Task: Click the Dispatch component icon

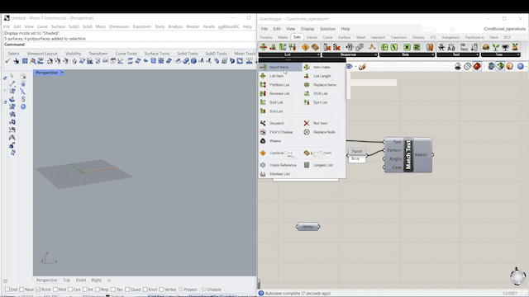Action: coord(263,123)
